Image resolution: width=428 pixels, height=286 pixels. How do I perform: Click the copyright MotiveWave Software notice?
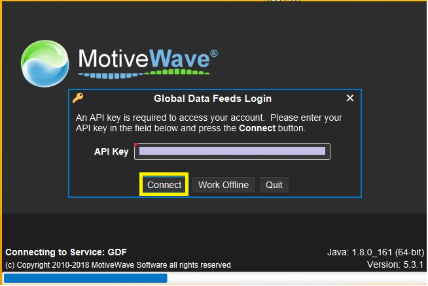point(118,264)
